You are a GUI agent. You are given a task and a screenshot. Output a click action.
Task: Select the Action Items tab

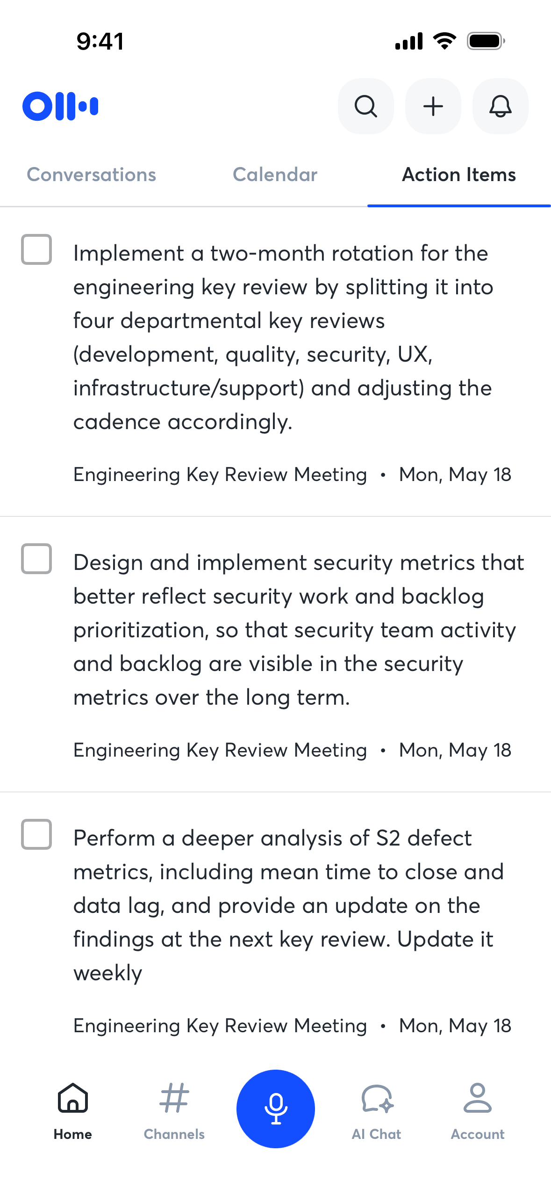[x=459, y=175]
